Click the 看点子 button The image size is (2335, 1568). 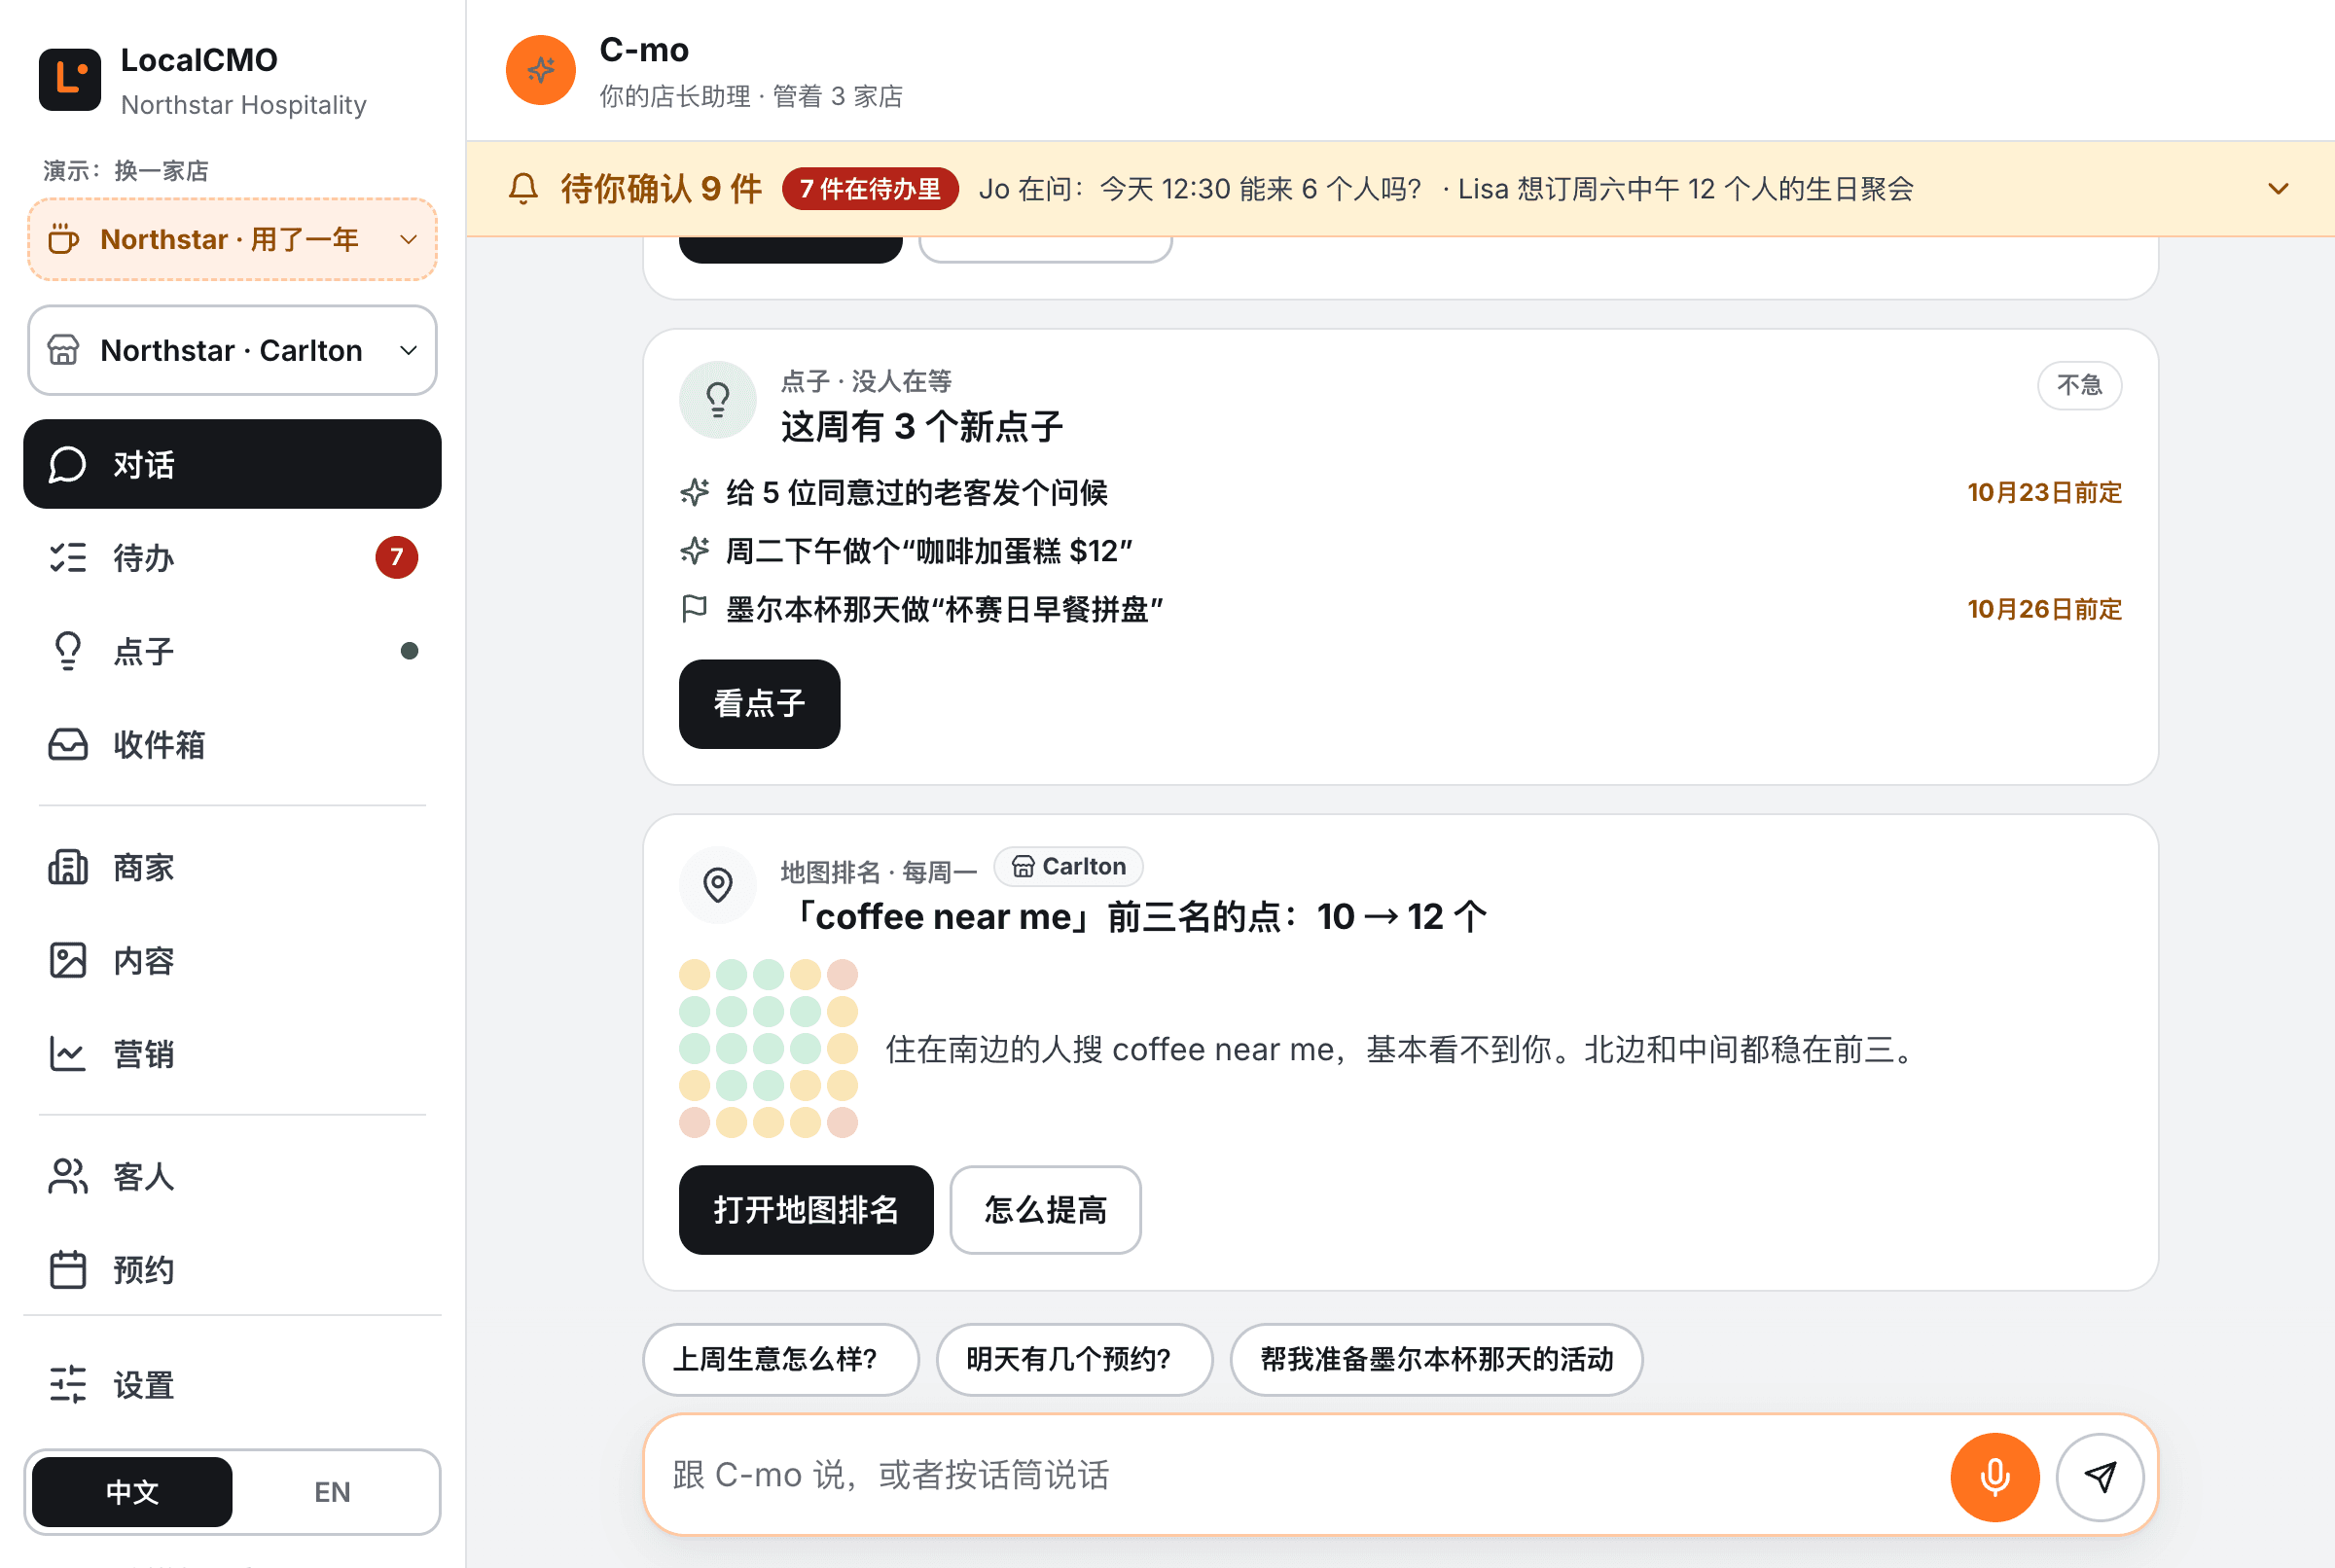pyautogui.click(x=759, y=703)
